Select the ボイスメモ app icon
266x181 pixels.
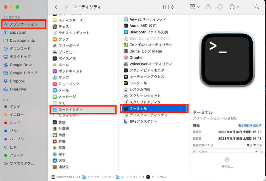(55, 59)
